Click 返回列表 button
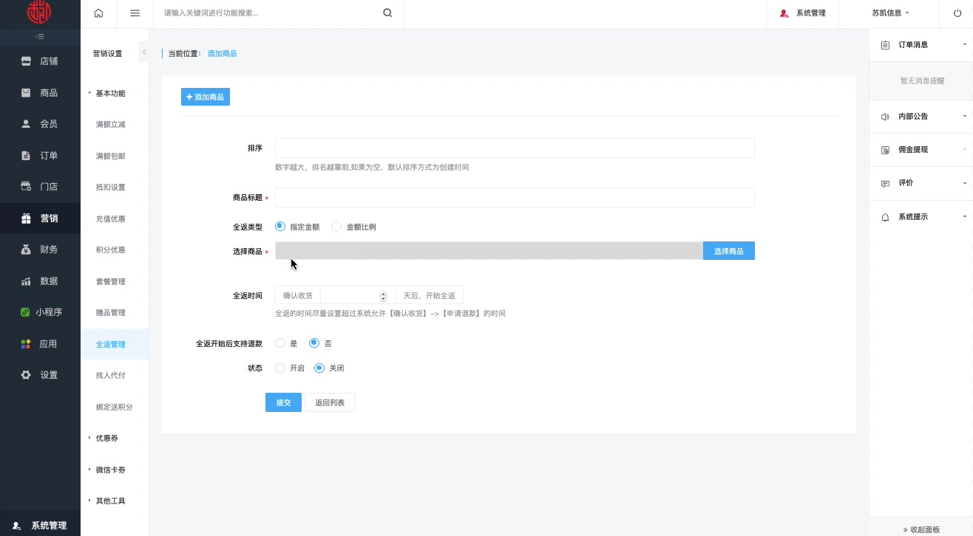The height and width of the screenshot is (536, 973). (330, 402)
